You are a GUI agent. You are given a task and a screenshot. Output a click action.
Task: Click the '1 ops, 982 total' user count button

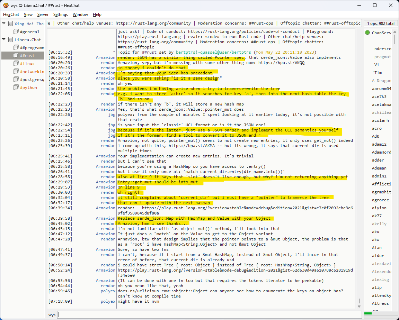coord(381,24)
